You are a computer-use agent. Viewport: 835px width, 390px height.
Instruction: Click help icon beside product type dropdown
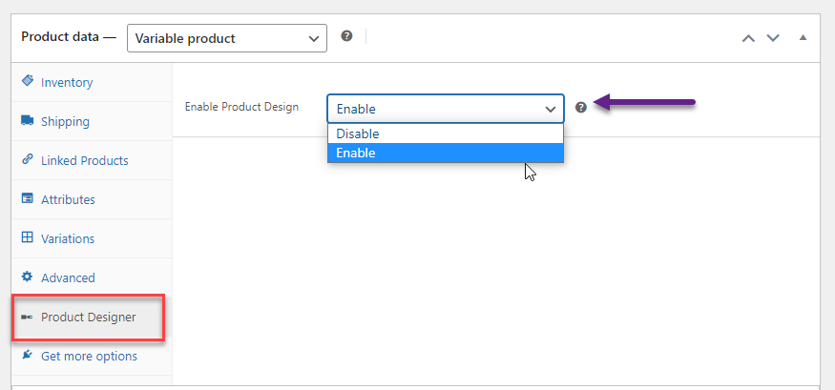346,36
